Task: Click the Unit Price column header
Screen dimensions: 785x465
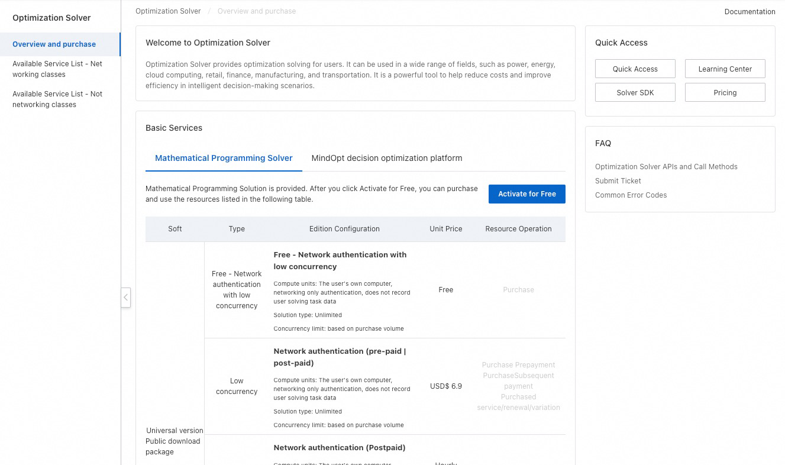Action: (445, 229)
